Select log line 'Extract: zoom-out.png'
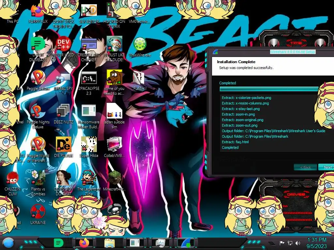 click(239, 125)
